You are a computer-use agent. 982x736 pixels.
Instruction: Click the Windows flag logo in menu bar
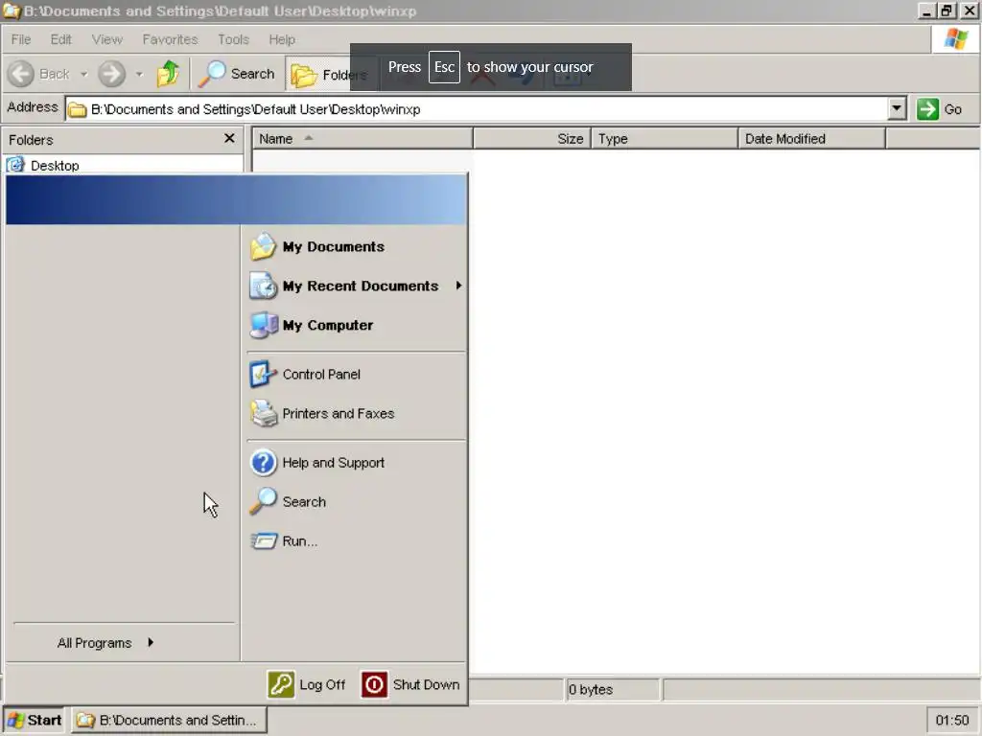(x=956, y=39)
